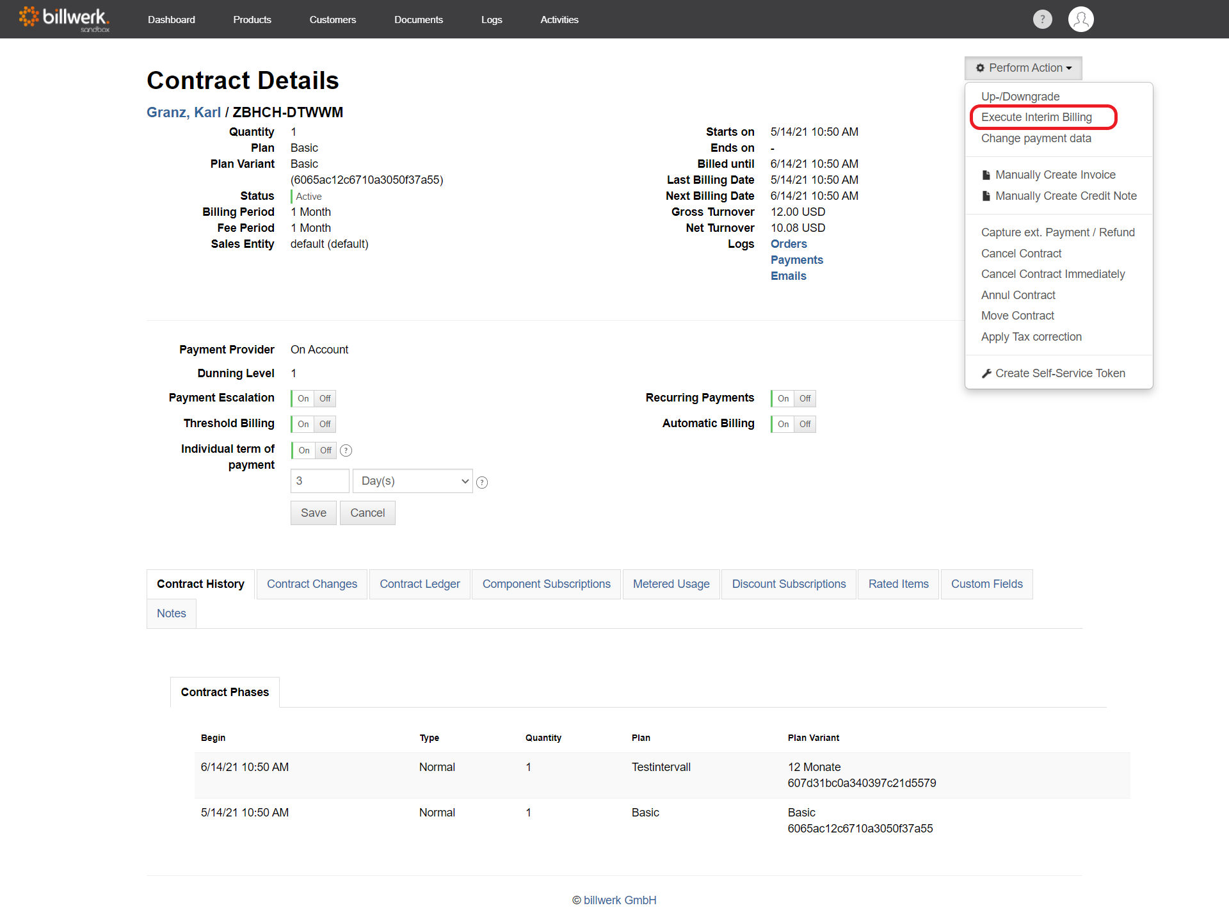Select Capture ext. Payment / Refund
1229x917 pixels.
point(1058,232)
